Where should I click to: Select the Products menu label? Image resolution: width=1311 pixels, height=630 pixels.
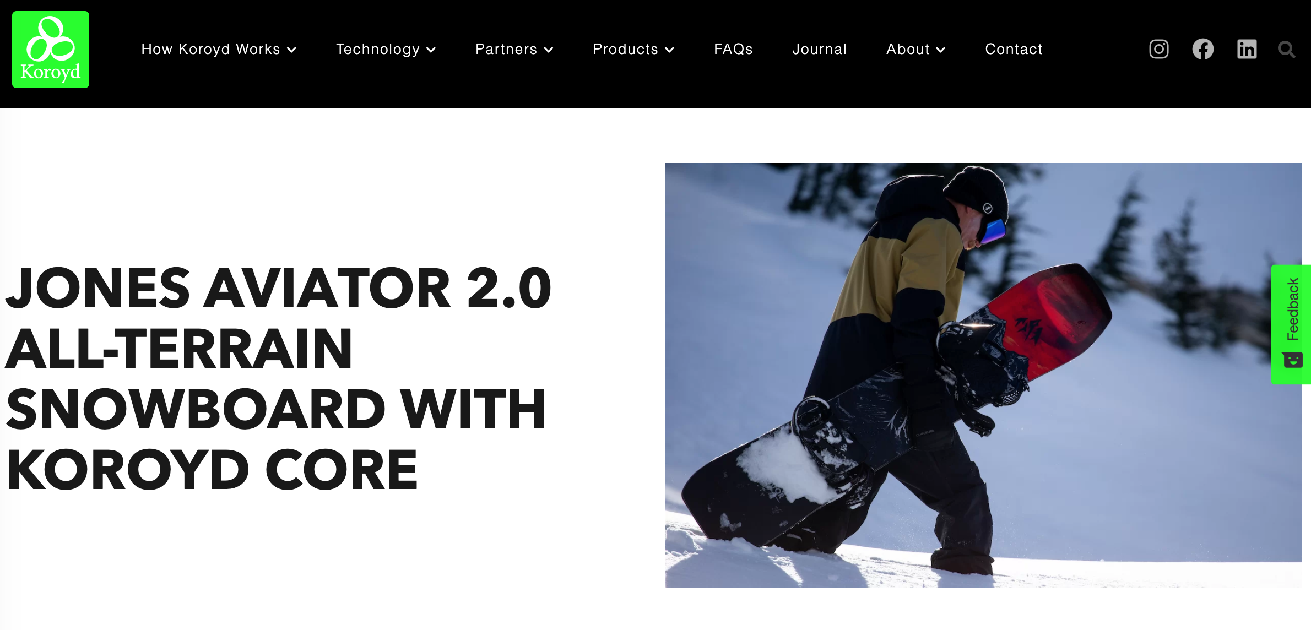625,49
